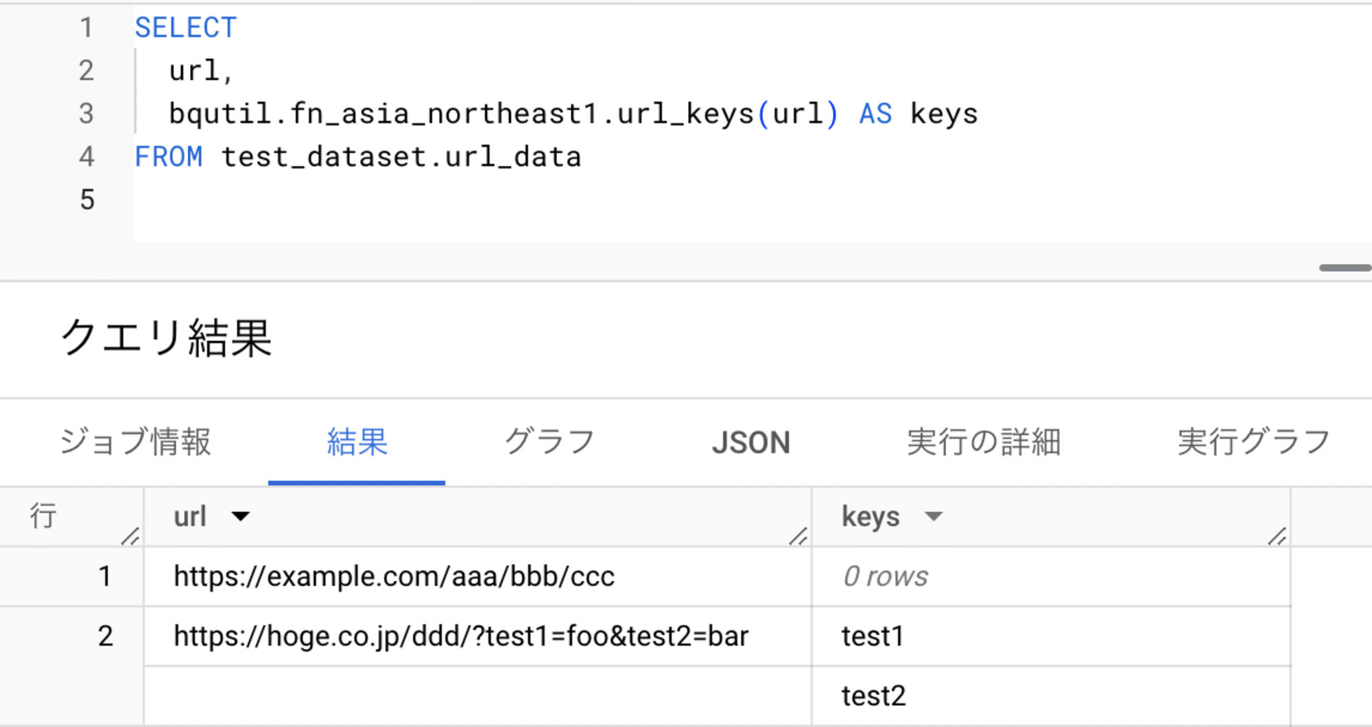Open the keys column sort dropdown arrow

click(x=934, y=517)
